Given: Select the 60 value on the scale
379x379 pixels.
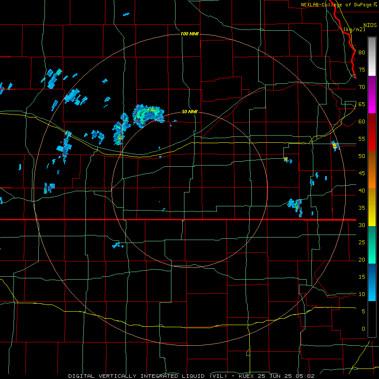Looking at the screenshot, I should tap(362, 122).
